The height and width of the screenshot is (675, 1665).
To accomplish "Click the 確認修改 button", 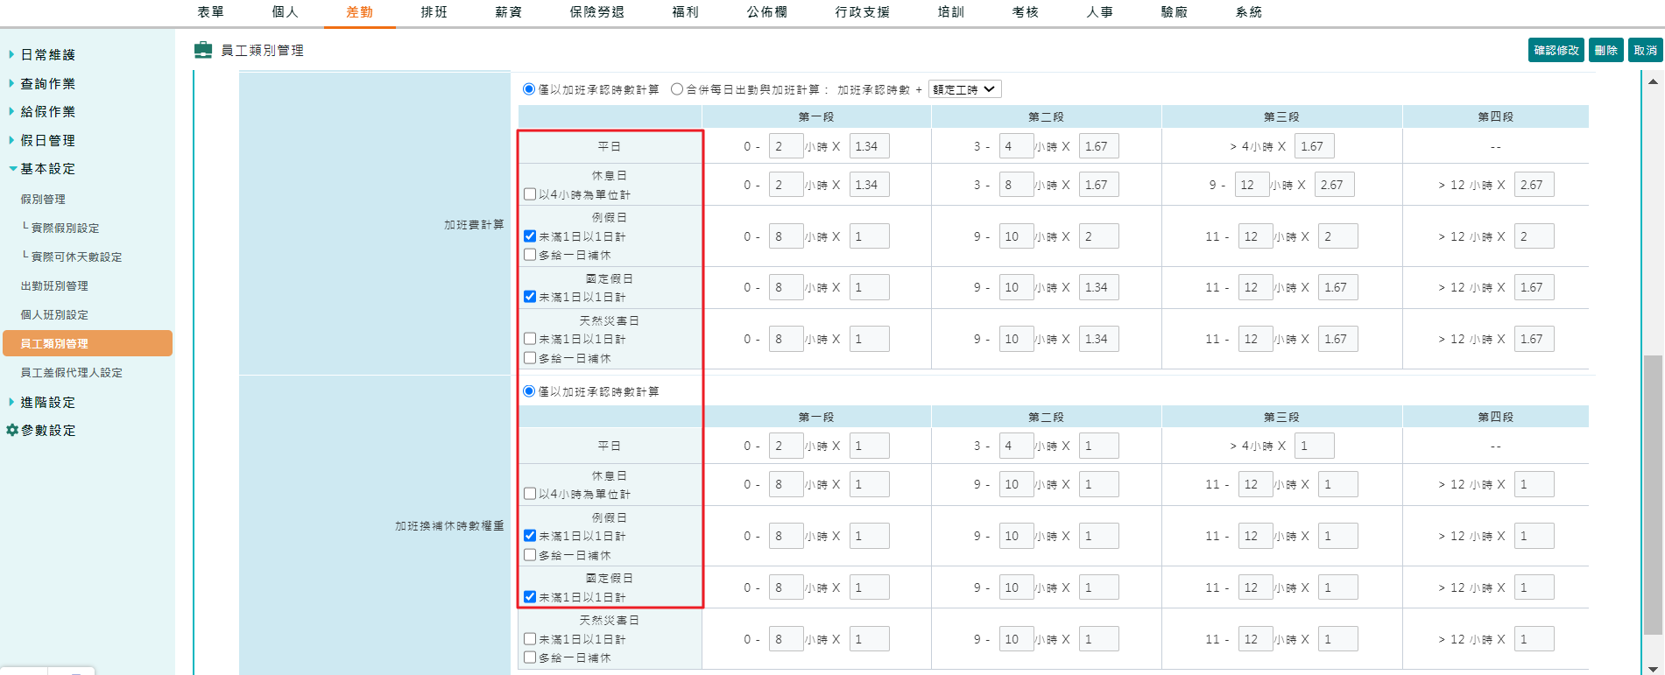I will pyautogui.click(x=1556, y=50).
